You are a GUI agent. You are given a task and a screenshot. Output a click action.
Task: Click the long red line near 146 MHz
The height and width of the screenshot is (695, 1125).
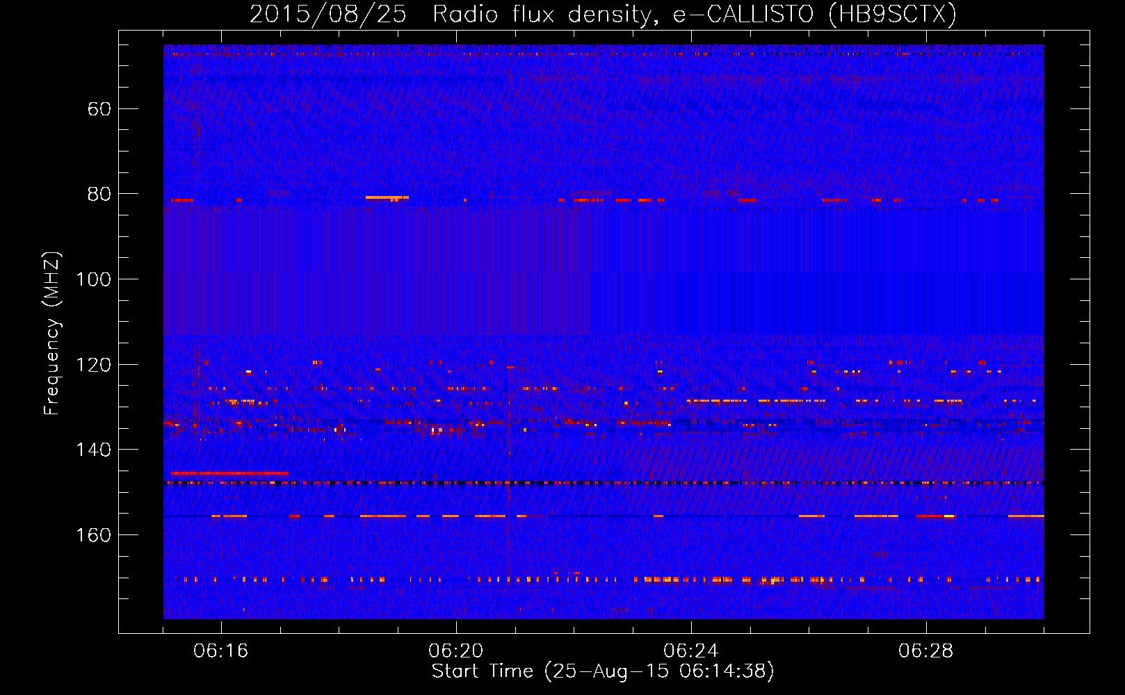click(x=229, y=473)
